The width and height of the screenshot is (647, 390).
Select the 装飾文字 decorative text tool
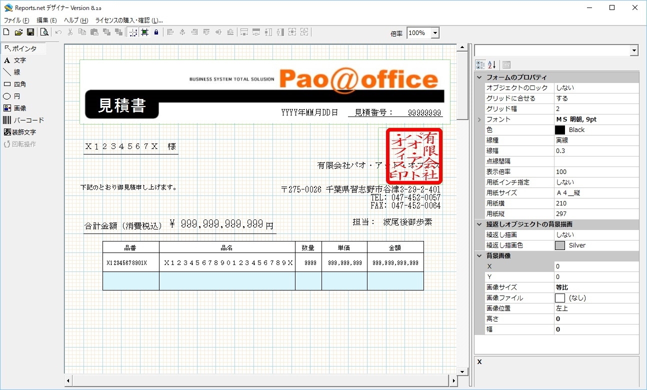click(x=20, y=132)
